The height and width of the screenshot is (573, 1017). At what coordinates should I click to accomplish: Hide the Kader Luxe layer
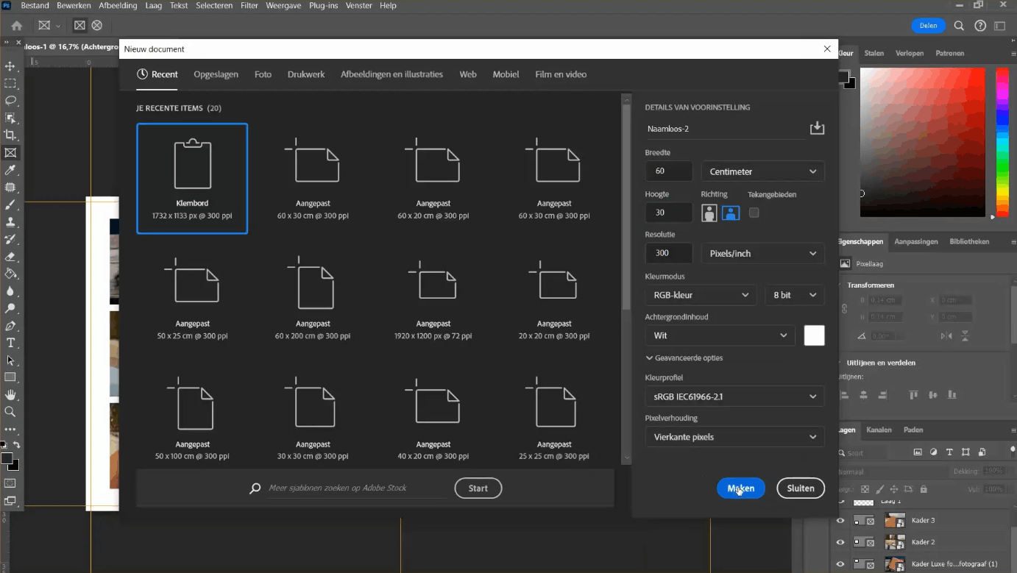[x=840, y=564]
